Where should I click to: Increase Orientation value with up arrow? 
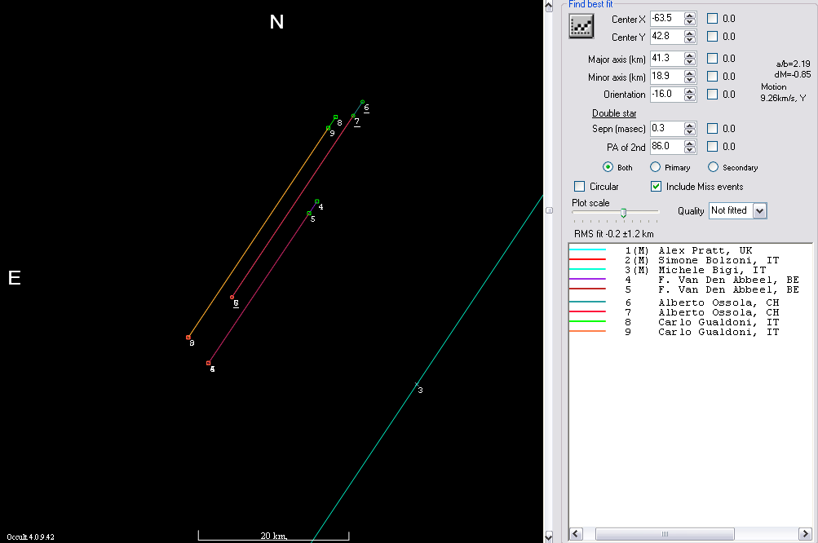(x=690, y=91)
